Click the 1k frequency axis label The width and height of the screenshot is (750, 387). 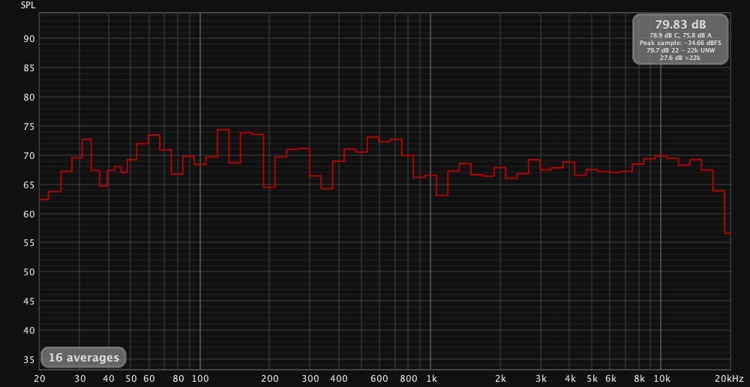pos(430,379)
